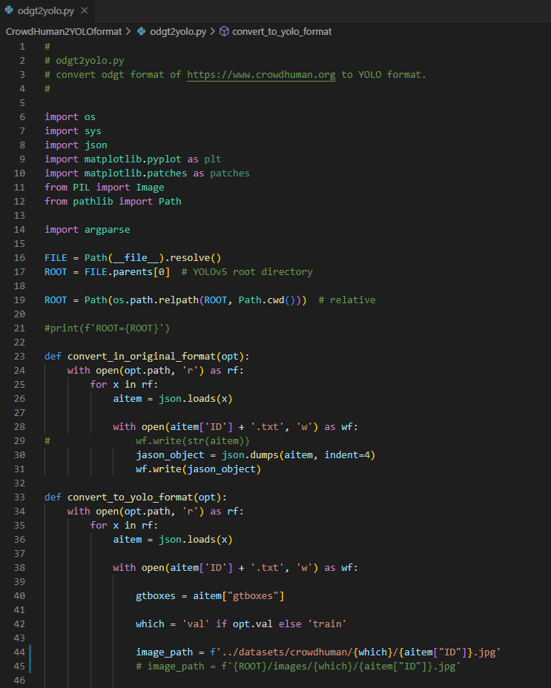Image resolution: width=551 pixels, height=688 pixels.
Task: Click 'matplotlib.pyplot' on line 9
Action: tap(133, 159)
